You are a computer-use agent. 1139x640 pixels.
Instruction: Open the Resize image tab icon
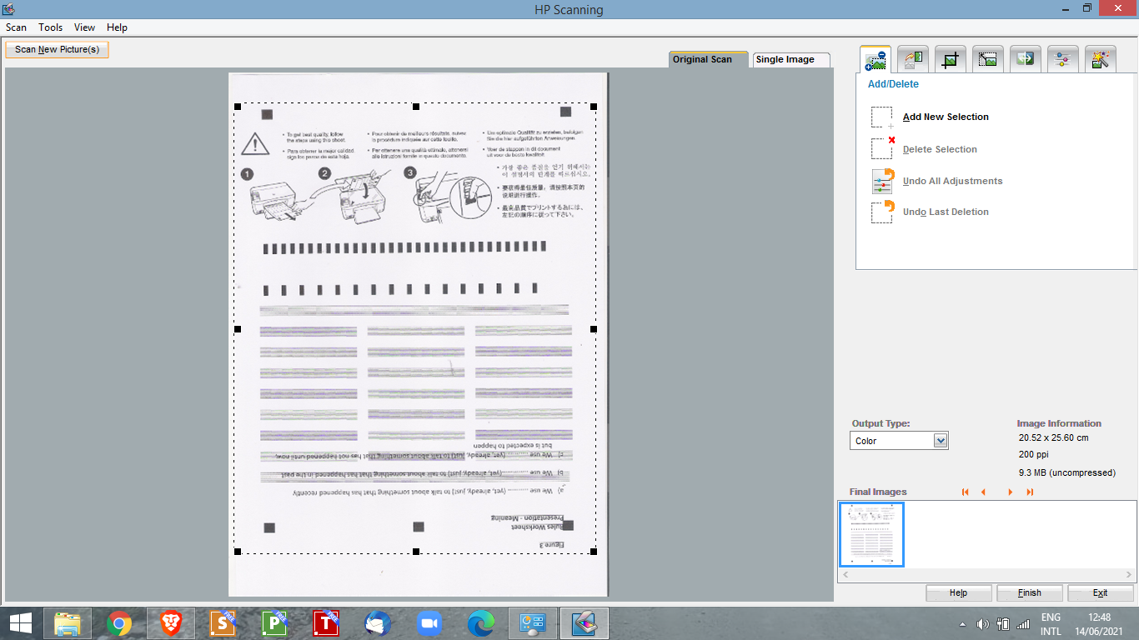pos(988,59)
